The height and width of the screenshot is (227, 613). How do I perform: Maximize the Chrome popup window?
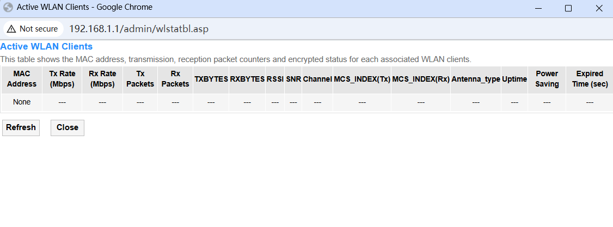[x=568, y=8]
